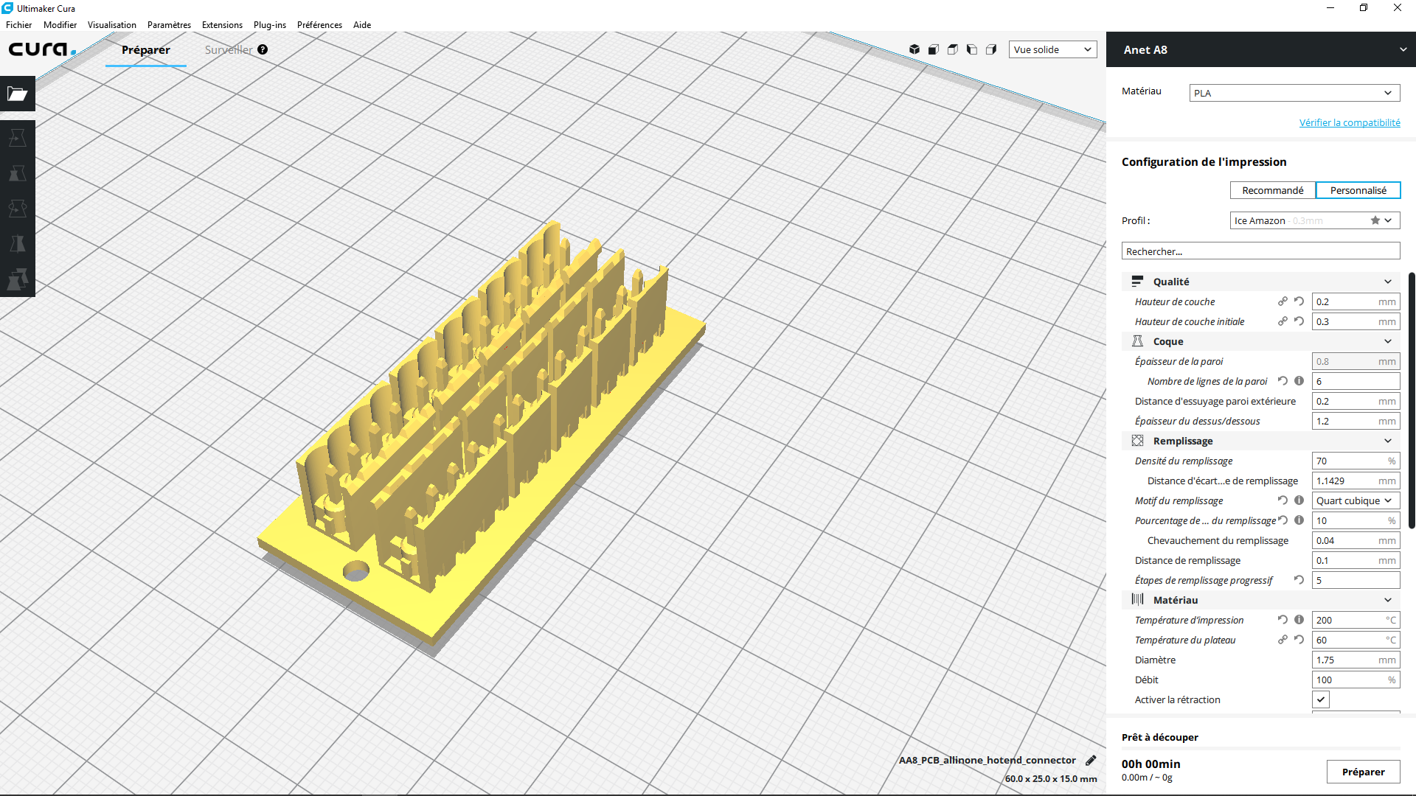This screenshot has width=1416, height=796.
Task: Click the 3D perspective view cube icon
Action: pyautogui.click(x=914, y=49)
